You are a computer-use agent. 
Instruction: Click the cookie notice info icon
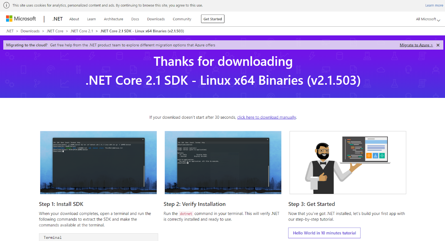point(6,5)
